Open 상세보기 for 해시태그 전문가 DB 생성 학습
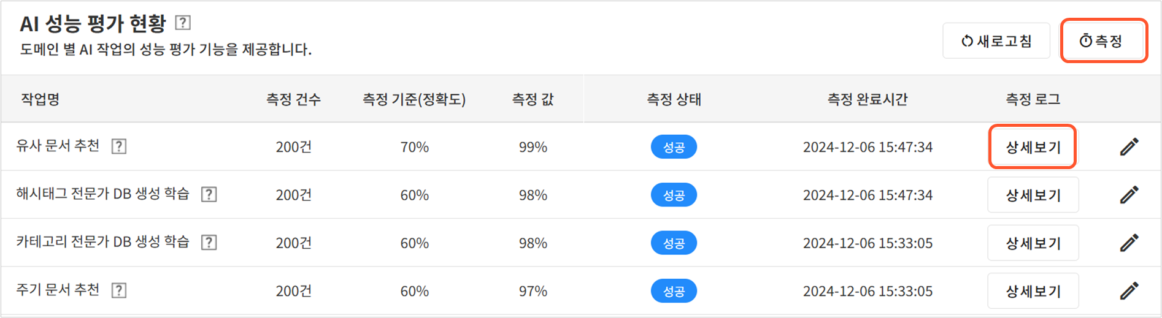The width and height of the screenshot is (1162, 318). (x=1033, y=195)
